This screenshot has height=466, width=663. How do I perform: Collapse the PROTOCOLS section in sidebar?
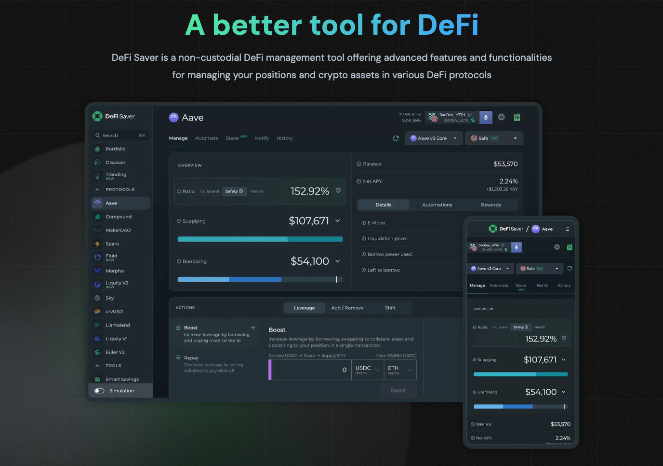point(97,190)
